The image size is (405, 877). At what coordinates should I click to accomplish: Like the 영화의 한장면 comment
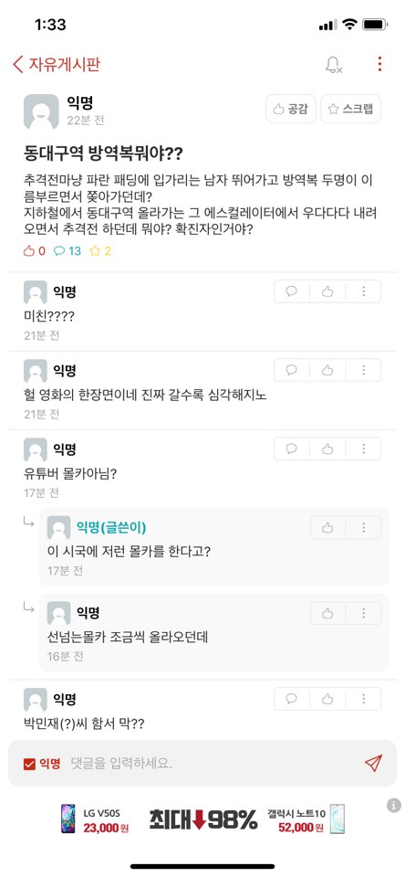coord(327,370)
